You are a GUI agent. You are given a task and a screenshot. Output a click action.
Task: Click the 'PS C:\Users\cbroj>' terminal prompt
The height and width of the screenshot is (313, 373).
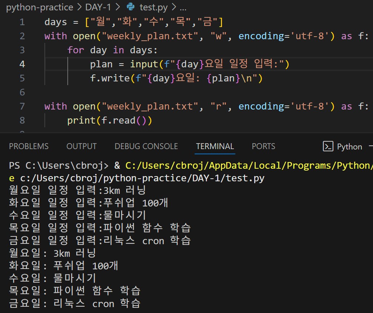(59, 165)
